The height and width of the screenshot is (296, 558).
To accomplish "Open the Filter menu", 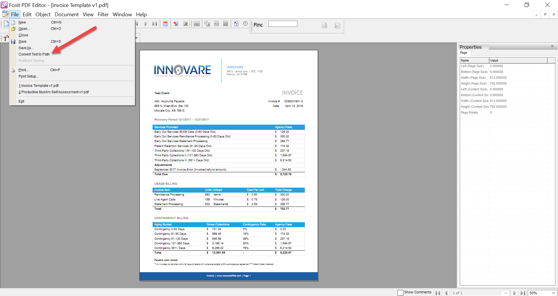I will pos(103,14).
